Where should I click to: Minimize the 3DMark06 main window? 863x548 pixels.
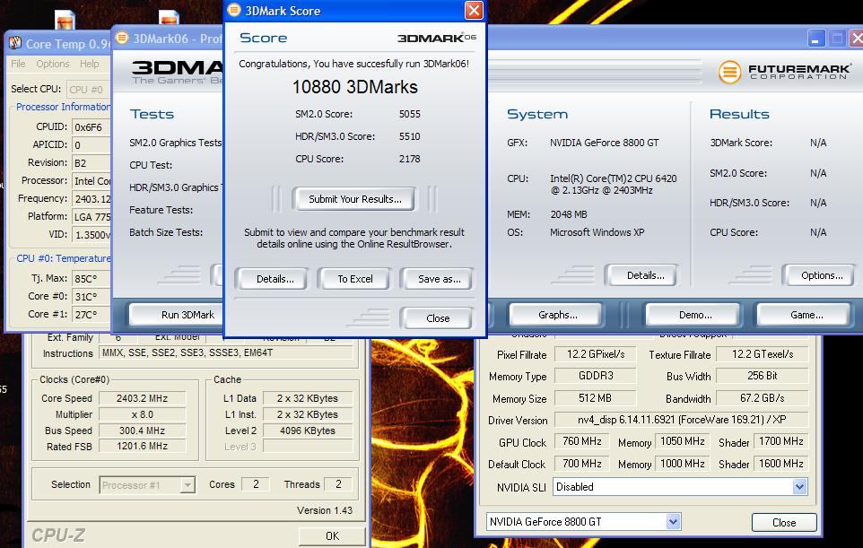point(815,39)
